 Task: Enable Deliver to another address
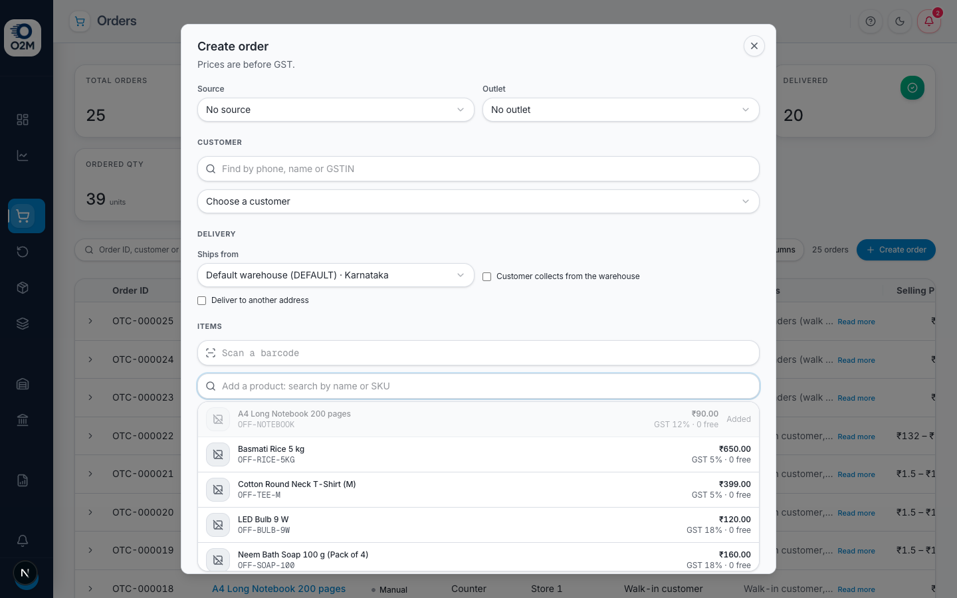coord(202,300)
